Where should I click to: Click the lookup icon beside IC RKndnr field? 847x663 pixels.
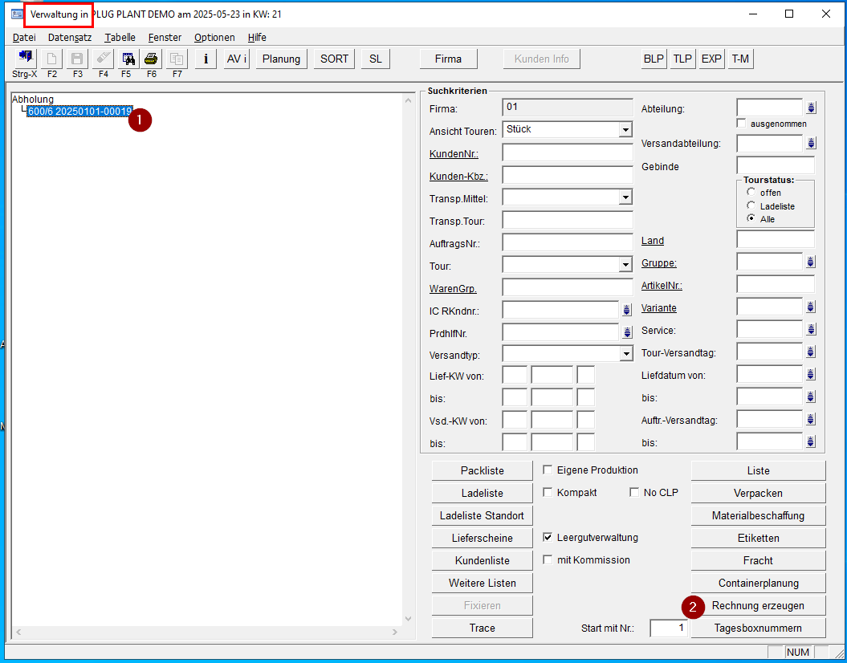click(x=626, y=310)
